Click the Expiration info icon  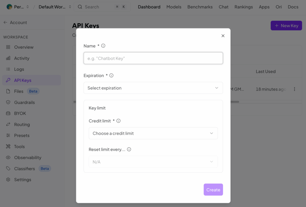pyautogui.click(x=111, y=76)
